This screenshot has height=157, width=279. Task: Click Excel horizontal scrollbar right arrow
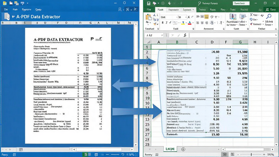[x=272, y=149]
